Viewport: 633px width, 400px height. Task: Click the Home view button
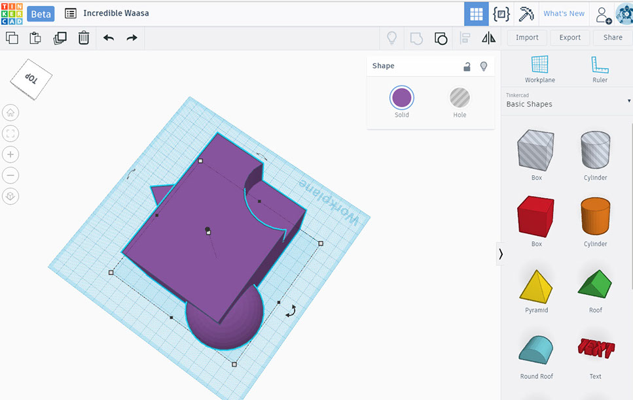click(x=10, y=113)
